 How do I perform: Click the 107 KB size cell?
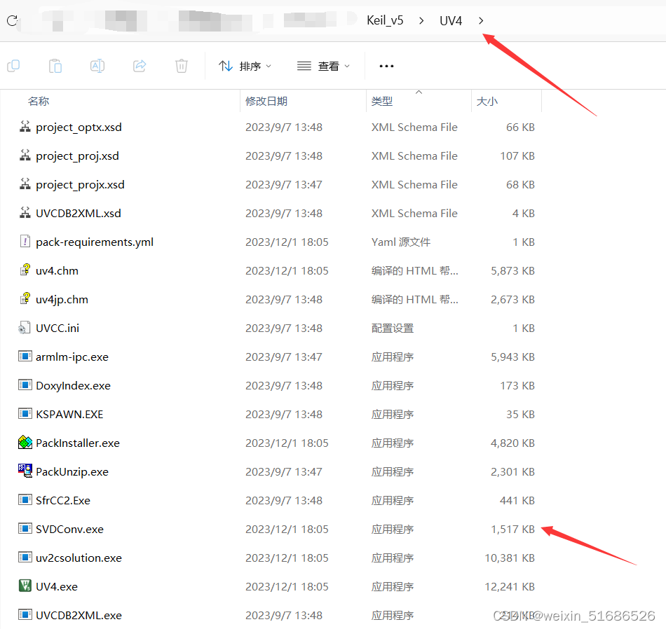517,155
